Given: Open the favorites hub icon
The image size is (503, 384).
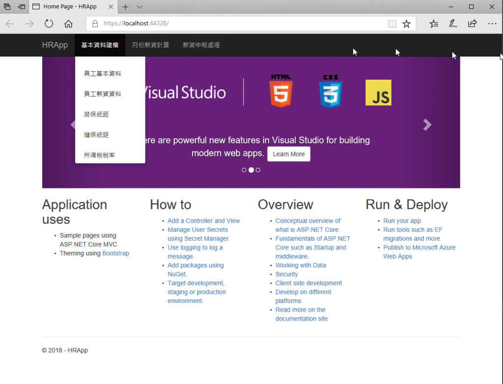Looking at the screenshot, I should coord(434,24).
